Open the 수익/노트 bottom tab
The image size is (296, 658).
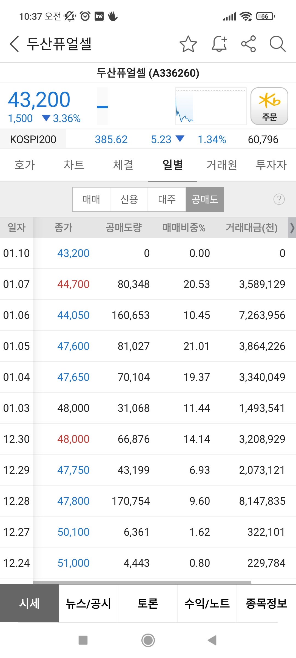(x=207, y=603)
